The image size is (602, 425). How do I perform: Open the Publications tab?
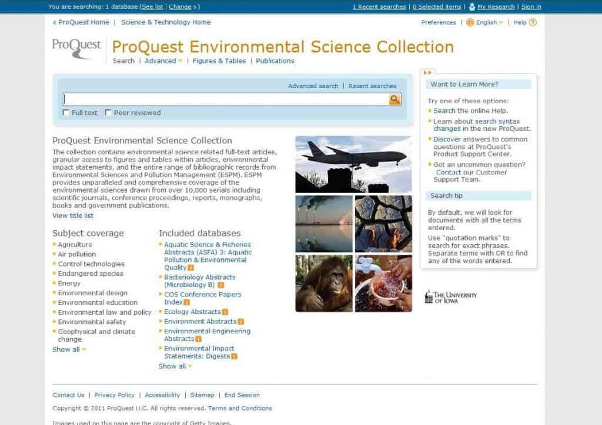pyautogui.click(x=275, y=60)
